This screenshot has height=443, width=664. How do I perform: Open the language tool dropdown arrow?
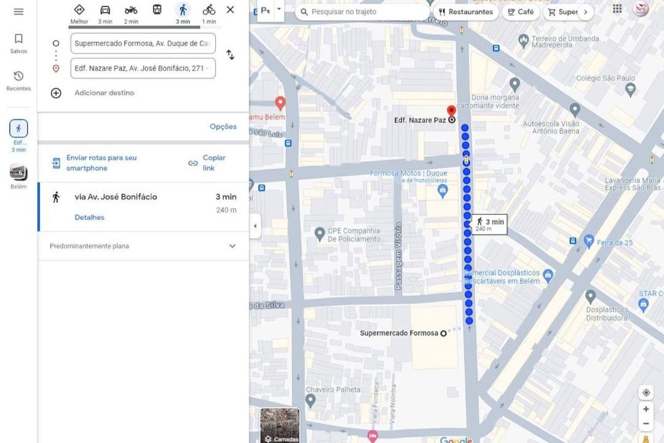[279, 9]
